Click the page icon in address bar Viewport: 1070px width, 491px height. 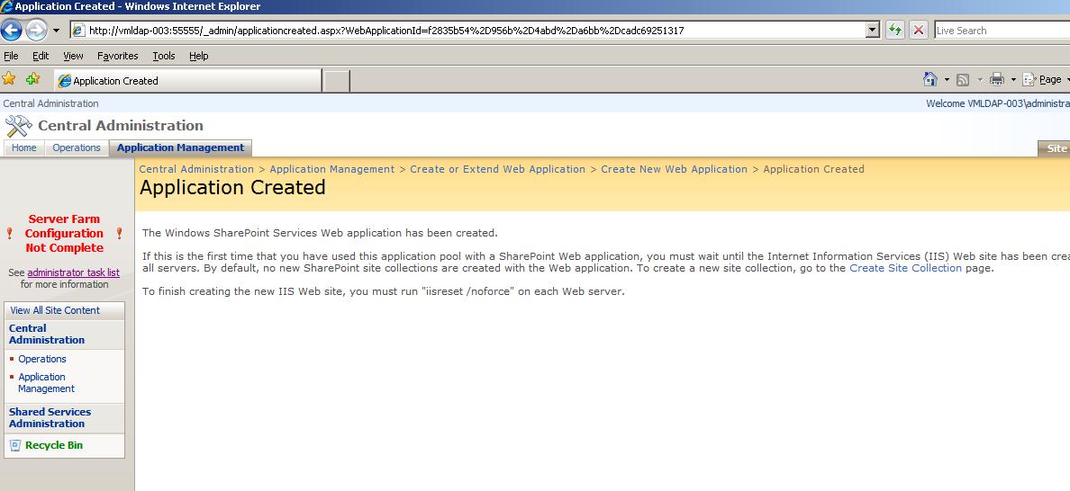coord(78,31)
